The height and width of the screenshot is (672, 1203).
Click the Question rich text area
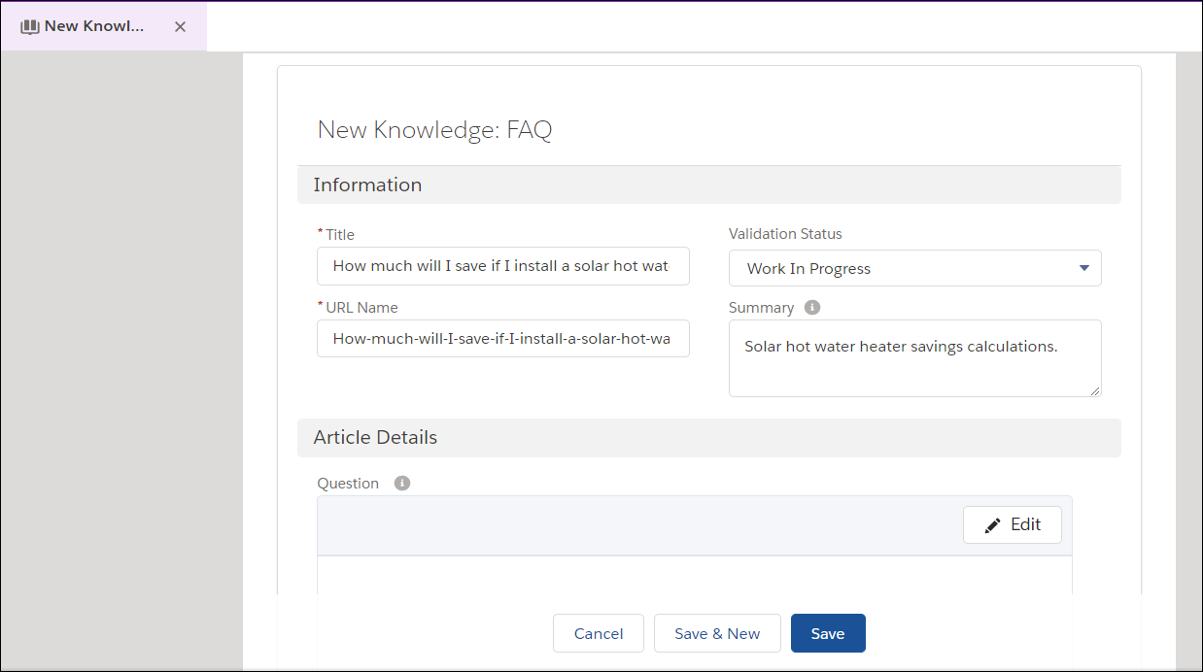[695, 573]
